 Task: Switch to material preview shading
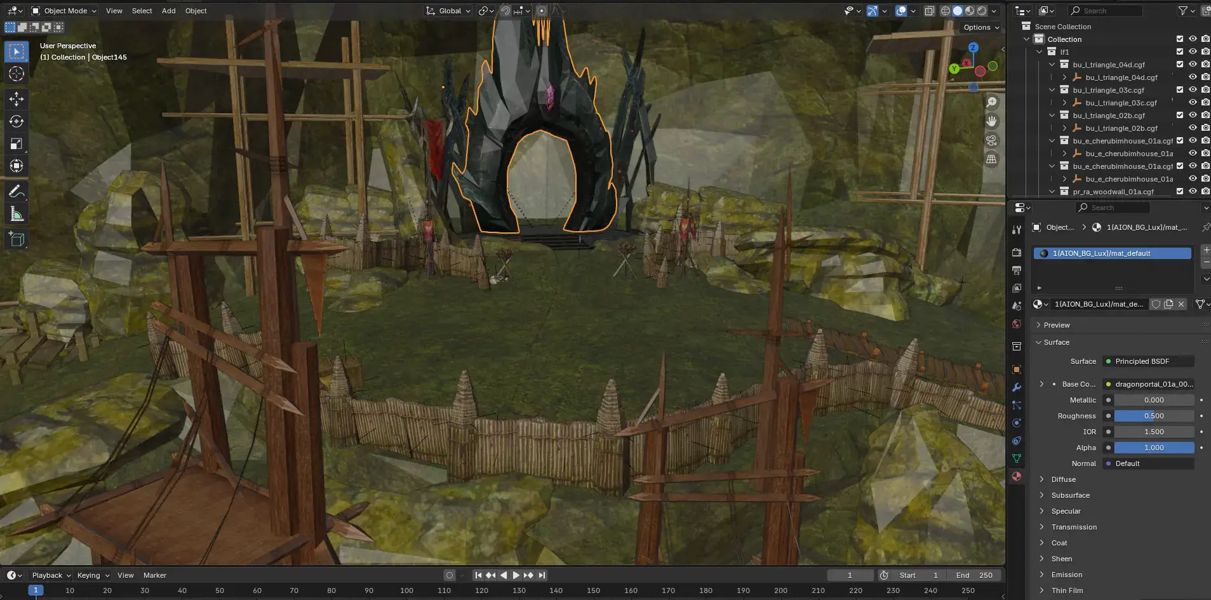coord(970,11)
